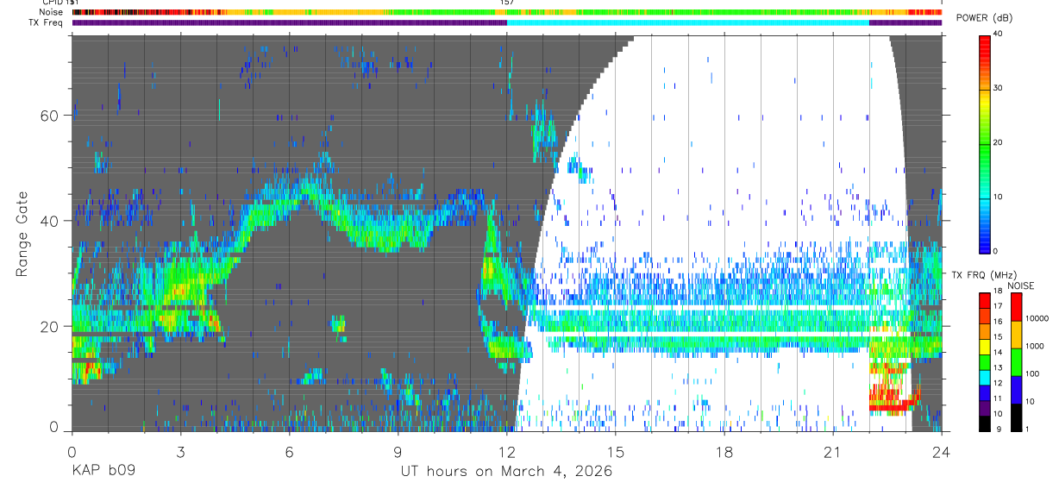Screen dimensions: 1059x489
Task: Click the TX Freq row label at top
Action: tap(47, 22)
